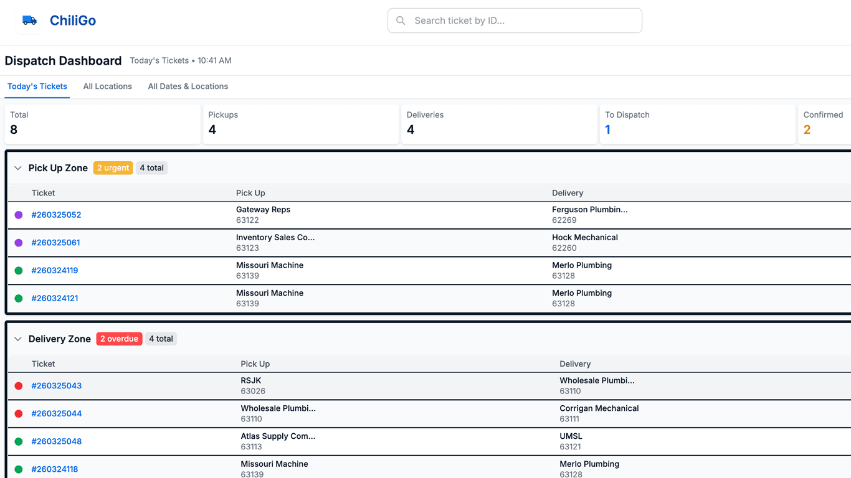This screenshot has width=851, height=478.
Task: Click the 4 total badge in Delivery Zone
Action: coord(161,339)
